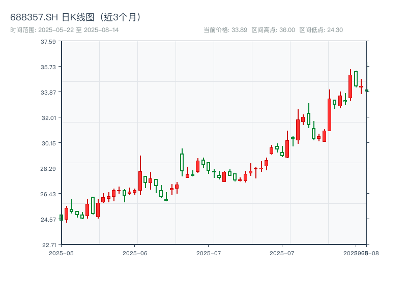Click the last candlestick at chart's right edge
The width and height of the screenshot is (407, 305).
(366, 90)
